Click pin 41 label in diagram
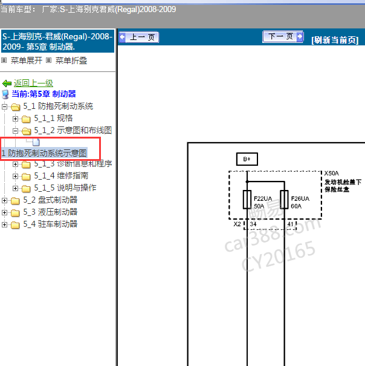Screen dimensions: 365x366 [290, 224]
